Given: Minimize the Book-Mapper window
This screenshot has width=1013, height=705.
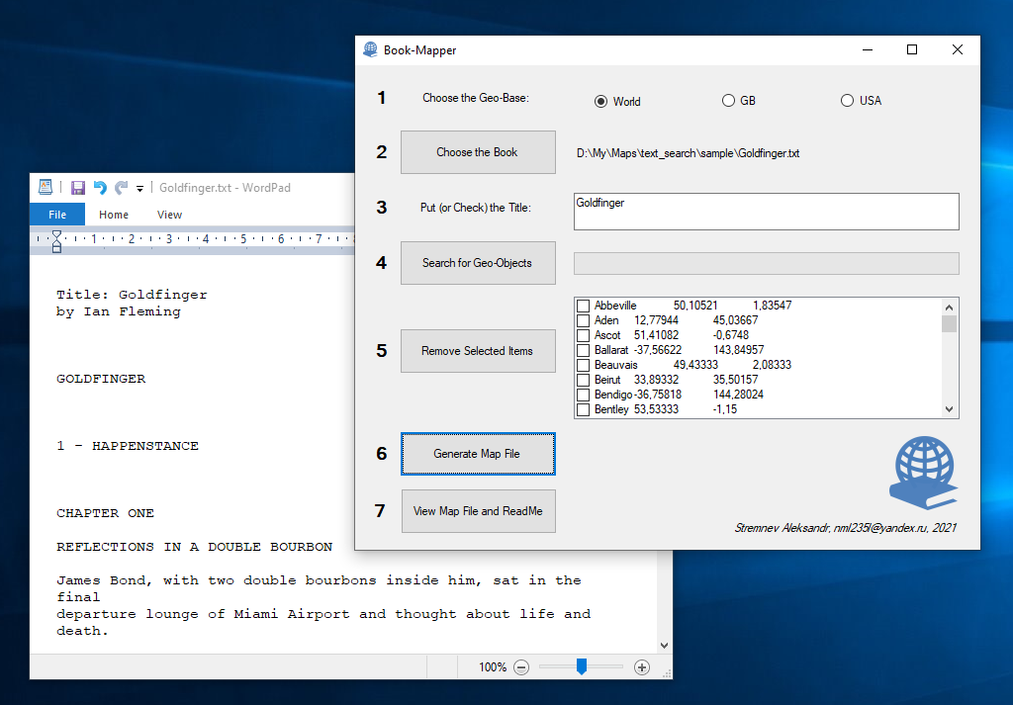Looking at the screenshot, I should pos(868,49).
